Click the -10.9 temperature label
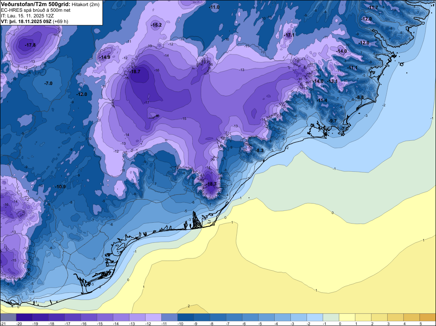 point(61,187)
